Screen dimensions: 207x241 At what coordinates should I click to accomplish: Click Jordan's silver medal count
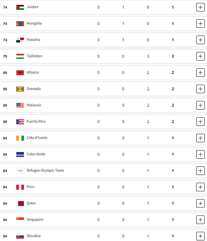123,7
